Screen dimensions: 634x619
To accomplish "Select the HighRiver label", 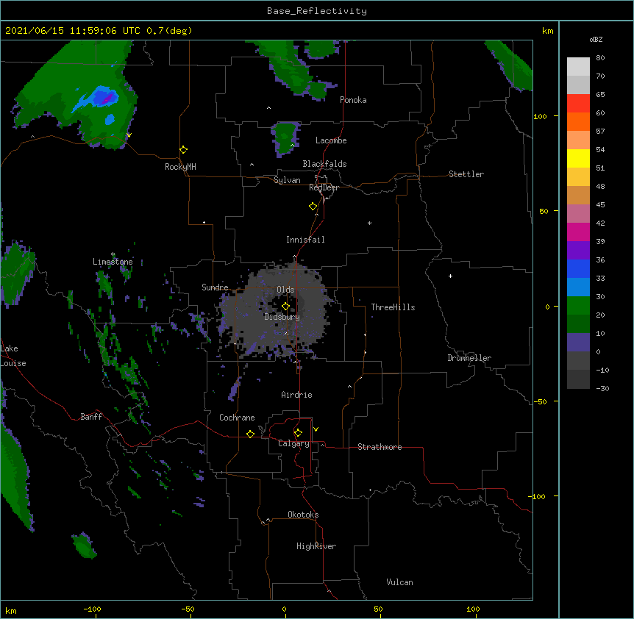I will [316, 546].
